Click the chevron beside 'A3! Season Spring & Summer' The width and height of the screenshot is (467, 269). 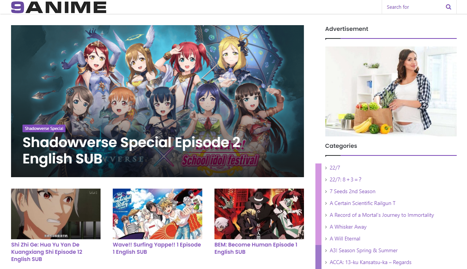pos(326,250)
